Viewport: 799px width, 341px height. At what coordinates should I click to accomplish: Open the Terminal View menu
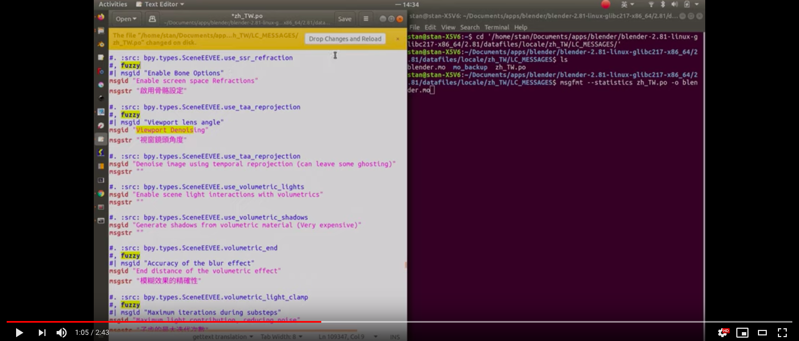[448, 27]
